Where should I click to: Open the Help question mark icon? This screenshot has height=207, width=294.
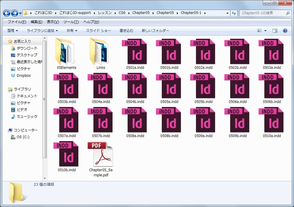(x=285, y=30)
